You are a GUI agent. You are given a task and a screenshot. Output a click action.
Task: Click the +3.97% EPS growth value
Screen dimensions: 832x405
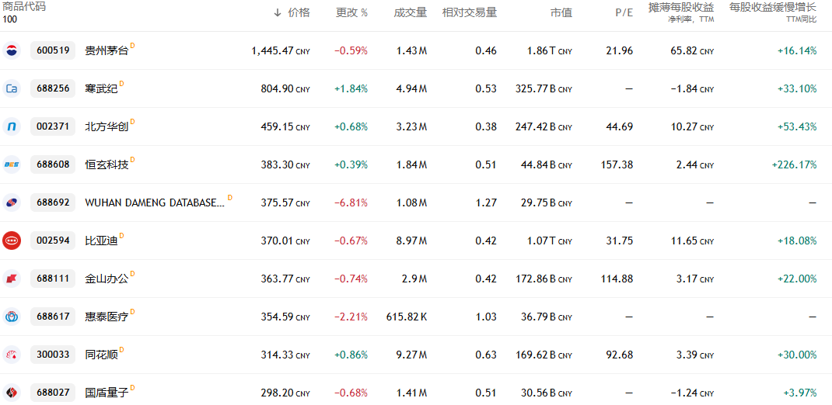click(800, 393)
